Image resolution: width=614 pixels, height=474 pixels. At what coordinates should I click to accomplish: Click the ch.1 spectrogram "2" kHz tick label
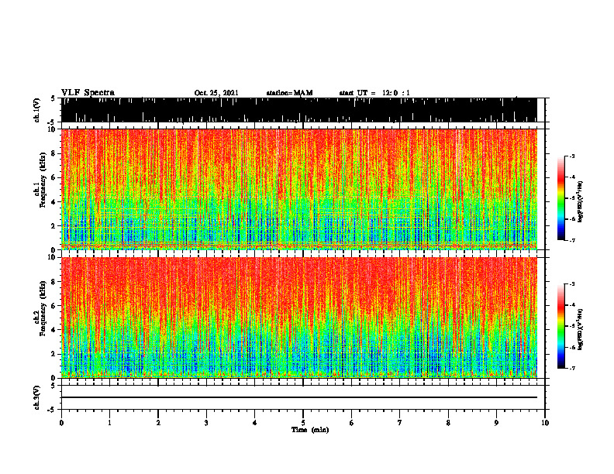click(x=53, y=225)
